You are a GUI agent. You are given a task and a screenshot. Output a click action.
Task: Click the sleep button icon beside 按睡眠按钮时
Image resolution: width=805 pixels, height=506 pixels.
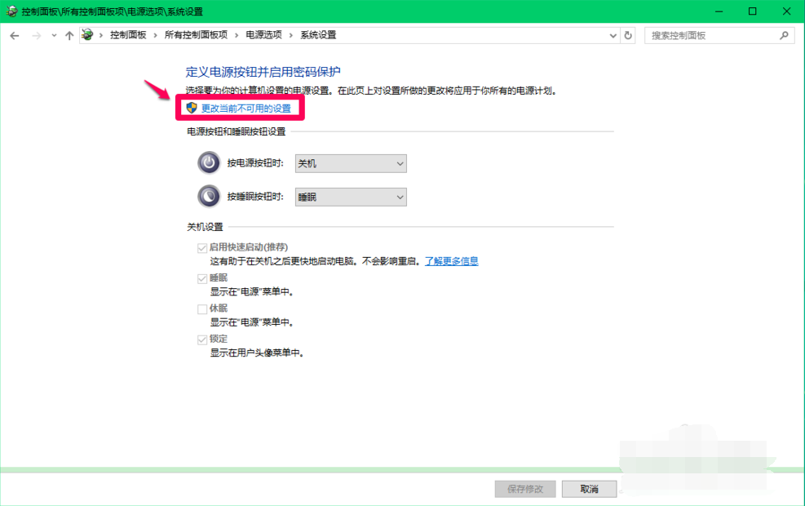(x=209, y=197)
